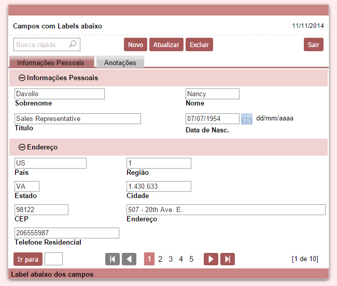Go to the previous record
Viewport: 337px width, 286px height.
pos(129,259)
